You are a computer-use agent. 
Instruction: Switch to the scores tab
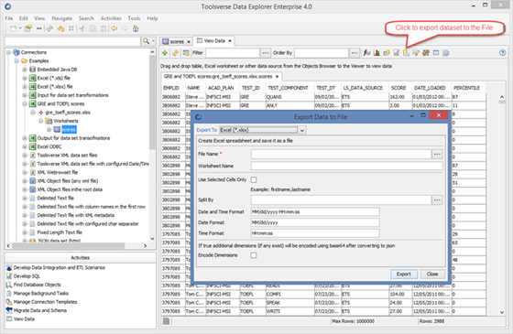click(177, 41)
